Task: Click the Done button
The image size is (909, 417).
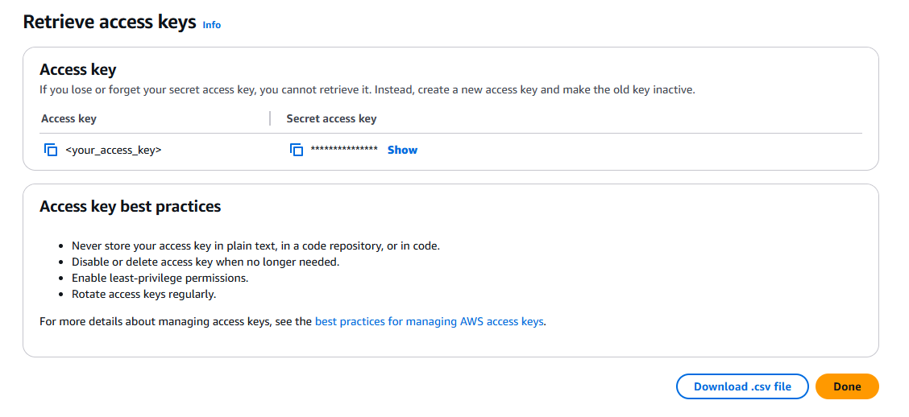Action: pyautogui.click(x=847, y=386)
